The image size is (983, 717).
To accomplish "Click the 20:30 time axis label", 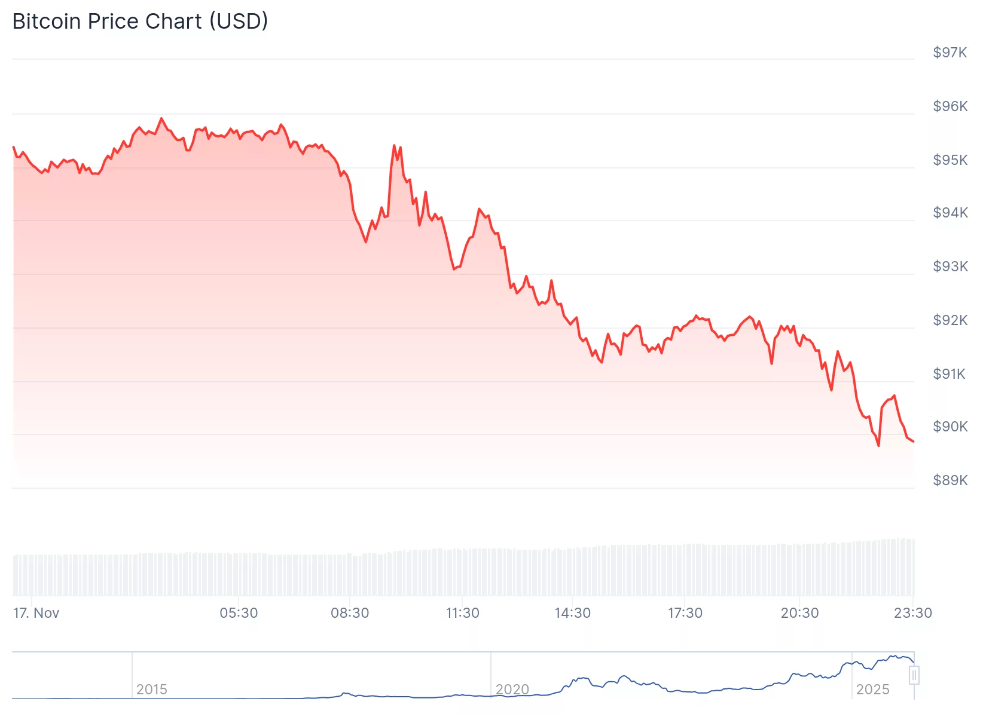I will tap(799, 613).
